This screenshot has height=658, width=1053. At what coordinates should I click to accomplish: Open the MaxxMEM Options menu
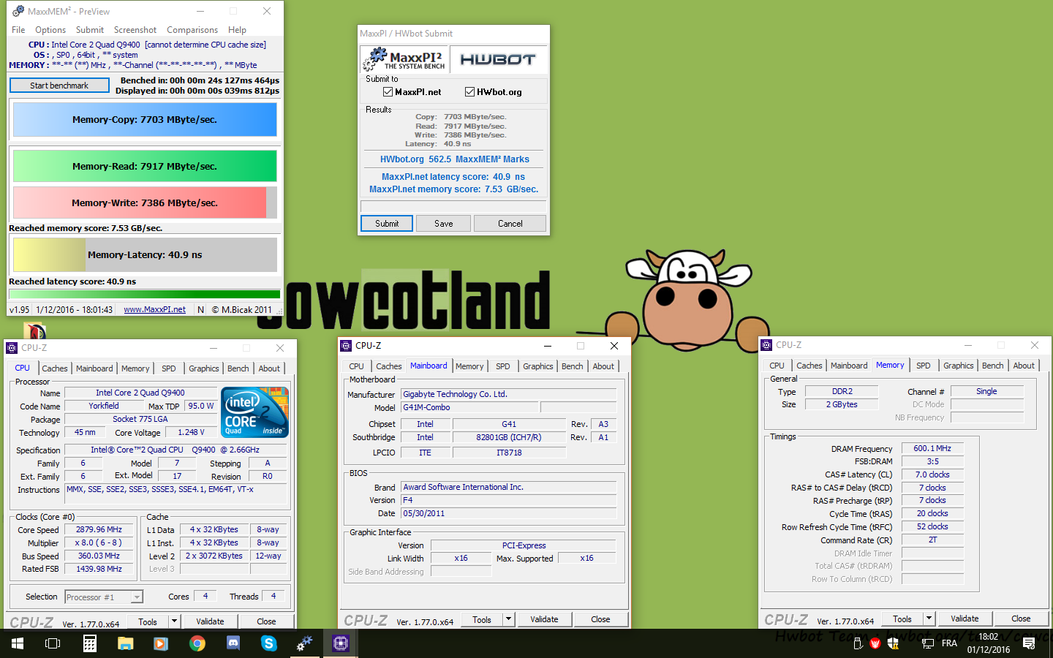coord(50,30)
